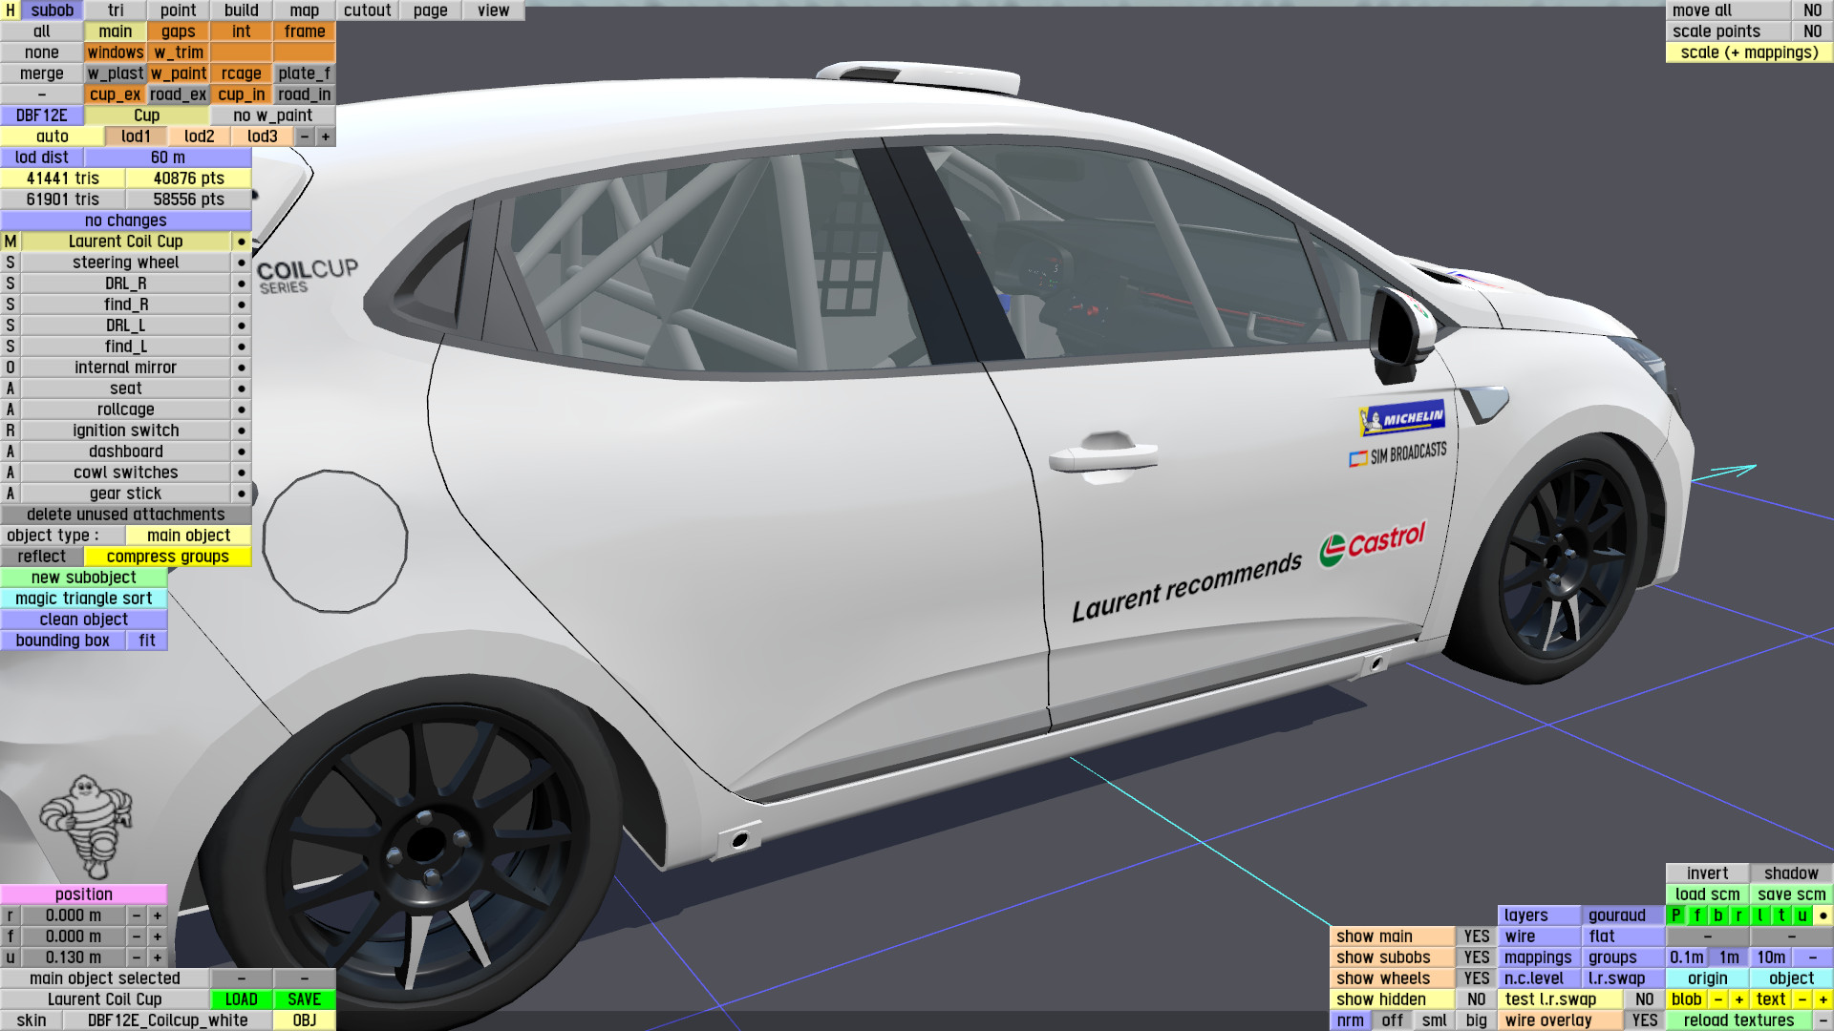Click skin name DBF12E_Coilcup_white field
Screen dimensions: 1834x1031
[x=167, y=1020]
